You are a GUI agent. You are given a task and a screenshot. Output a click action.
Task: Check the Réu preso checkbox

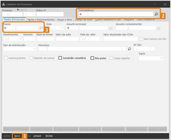(x=92, y=58)
